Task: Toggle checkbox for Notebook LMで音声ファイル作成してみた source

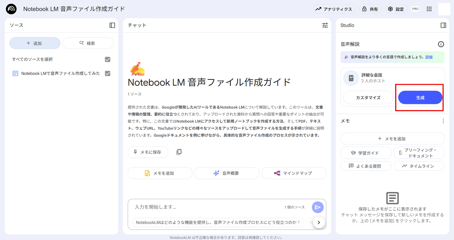Action: click(x=108, y=73)
